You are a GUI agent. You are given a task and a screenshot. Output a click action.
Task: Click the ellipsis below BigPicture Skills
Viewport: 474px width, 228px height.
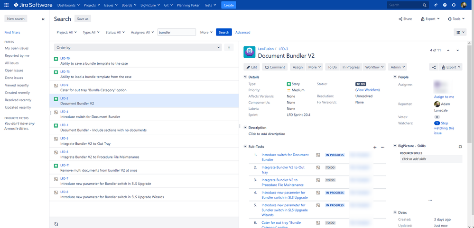coord(430,200)
